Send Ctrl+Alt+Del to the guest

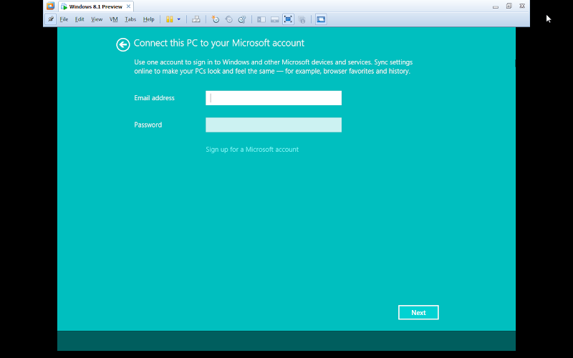pos(196,19)
